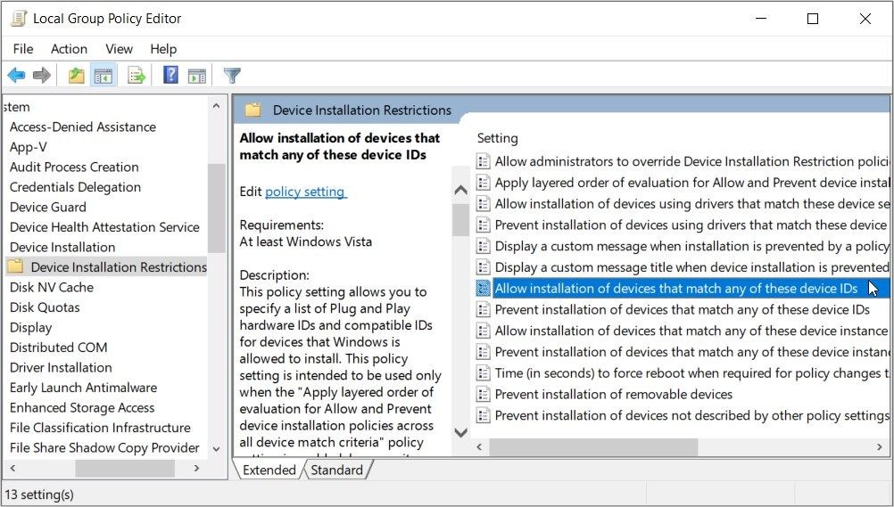
Task: Click icon of 'Allow administrators to override' policy
Action: 483,161
